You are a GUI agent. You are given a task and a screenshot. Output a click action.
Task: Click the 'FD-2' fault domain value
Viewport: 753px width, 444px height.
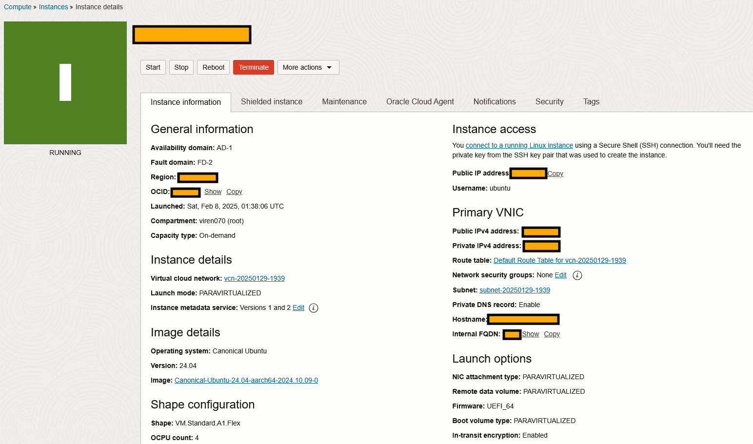click(x=205, y=162)
